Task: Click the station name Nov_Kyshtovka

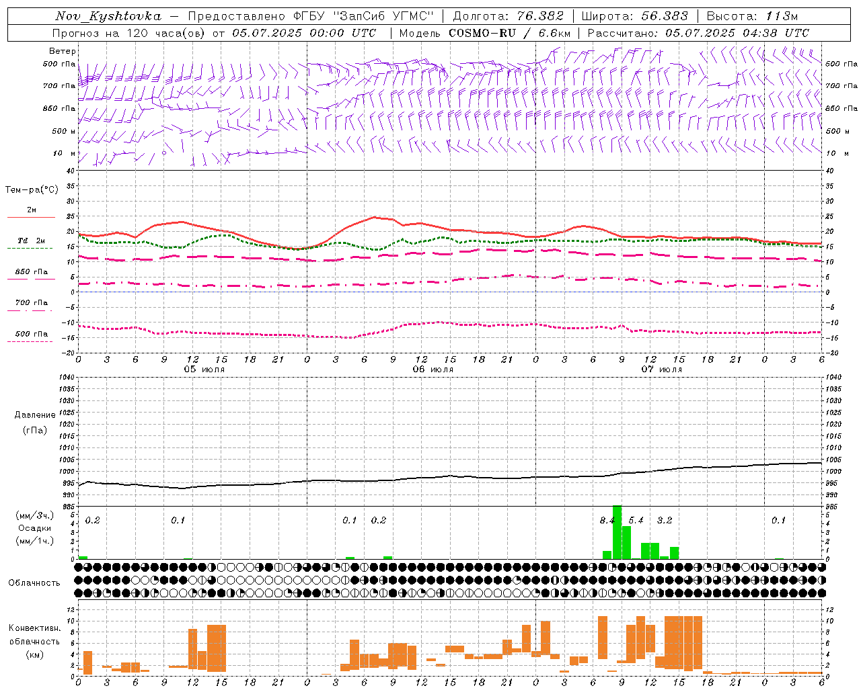Action: coord(108,16)
